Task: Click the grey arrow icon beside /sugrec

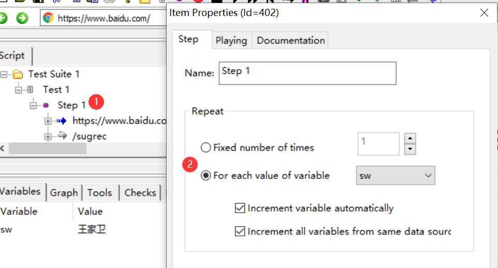Action: click(62, 136)
